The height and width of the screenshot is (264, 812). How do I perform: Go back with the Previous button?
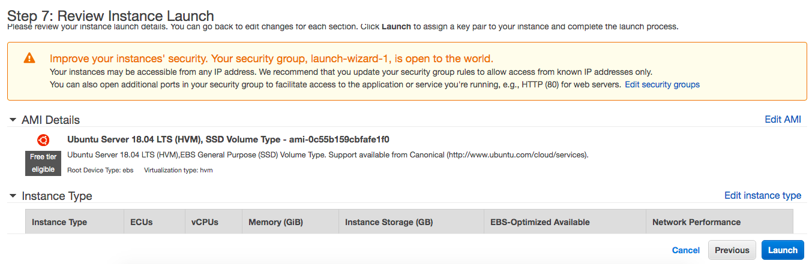click(x=732, y=250)
